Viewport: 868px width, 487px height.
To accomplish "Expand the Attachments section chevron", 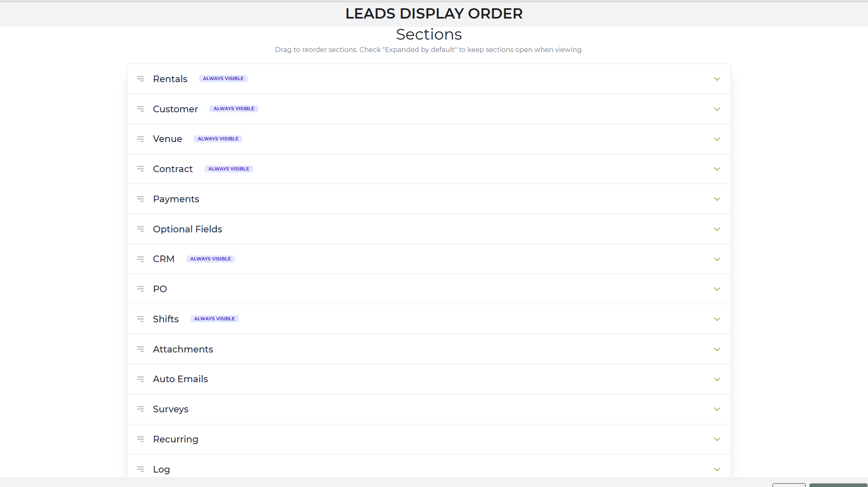I will pyautogui.click(x=717, y=349).
